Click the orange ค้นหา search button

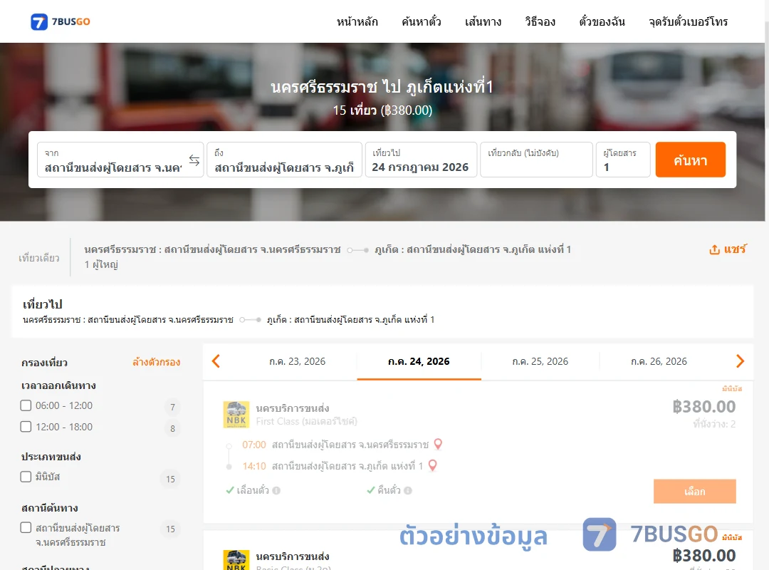tap(690, 160)
